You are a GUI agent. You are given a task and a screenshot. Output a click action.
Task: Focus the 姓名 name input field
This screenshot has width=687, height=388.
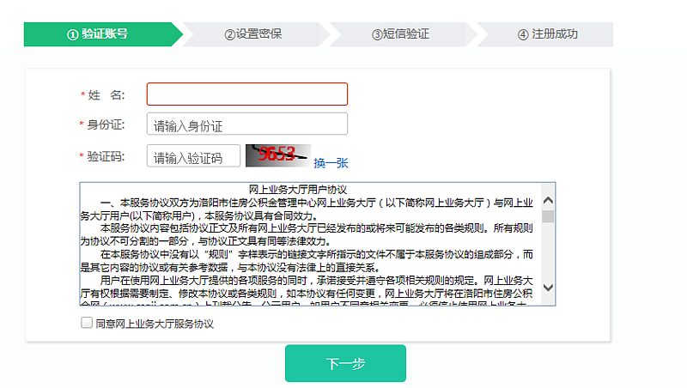click(x=246, y=94)
